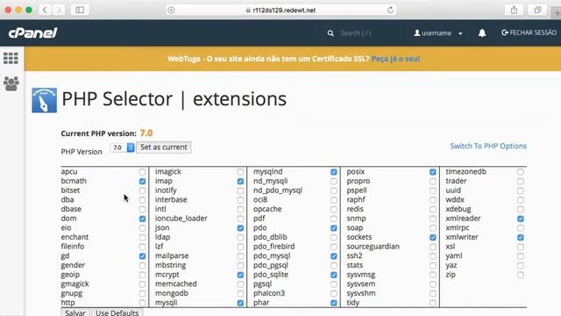
Task: Uncheck the gd extension
Action: [142, 256]
